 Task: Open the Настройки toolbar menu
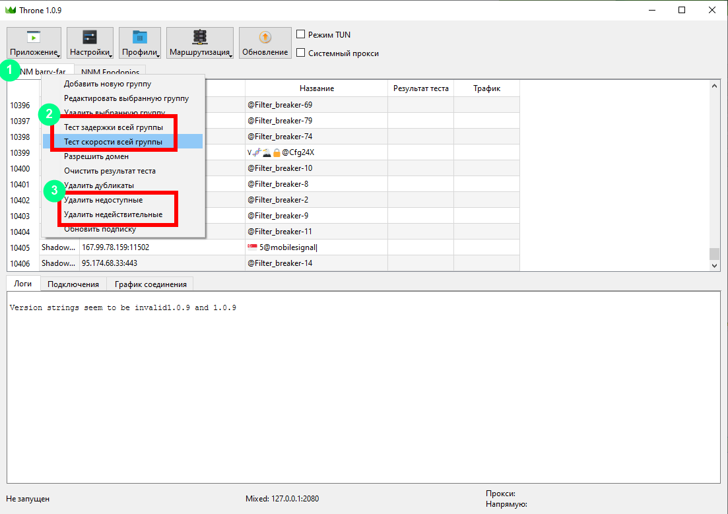(90, 43)
